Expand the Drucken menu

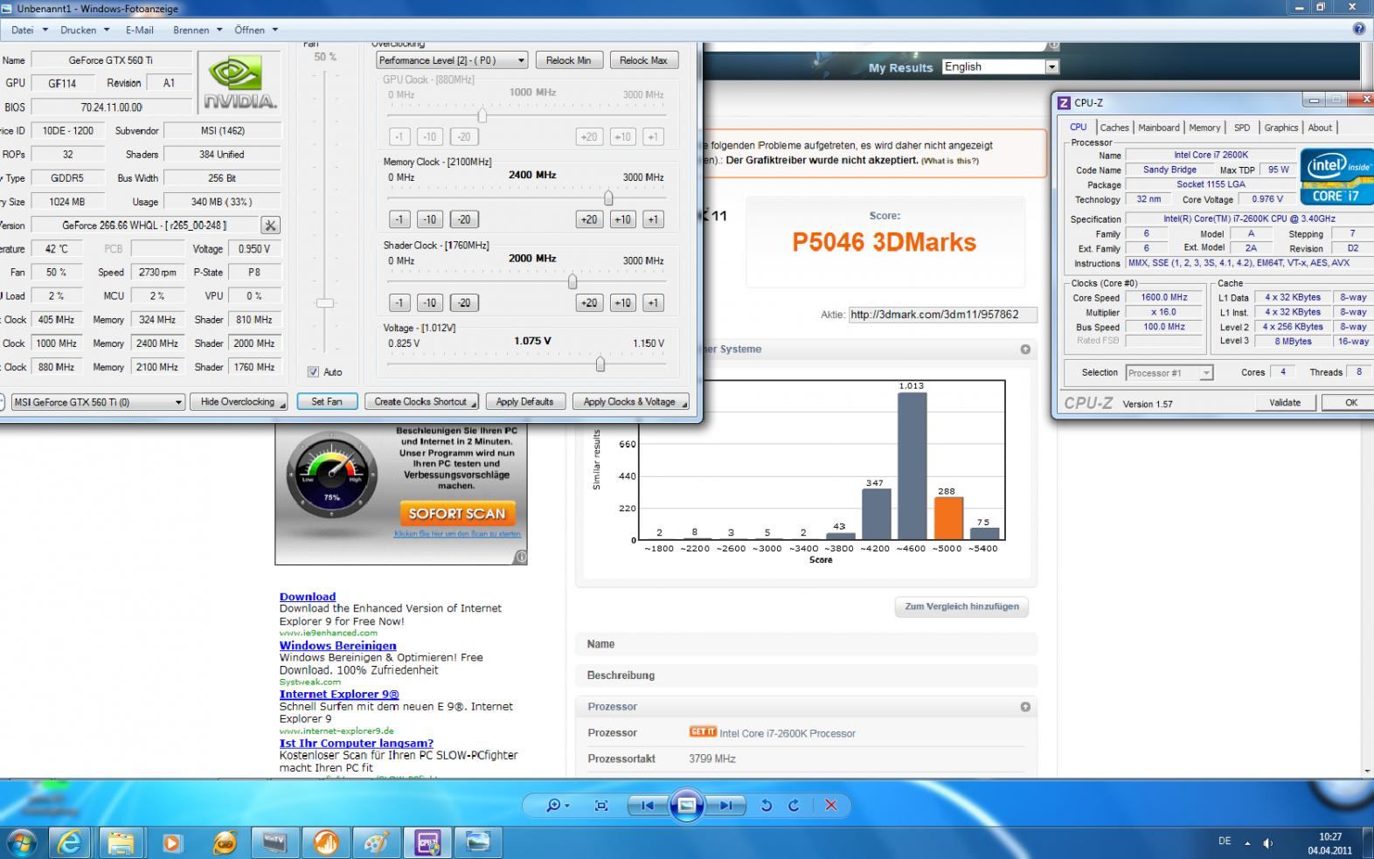tap(85, 30)
